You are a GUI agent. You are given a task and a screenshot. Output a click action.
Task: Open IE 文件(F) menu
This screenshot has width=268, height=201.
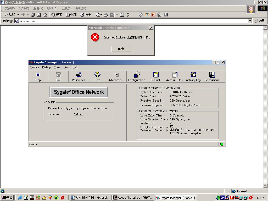[x=10, y=8]
